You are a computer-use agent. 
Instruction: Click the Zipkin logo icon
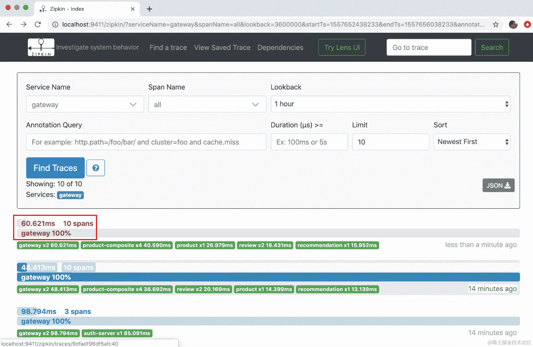click(41, 47)
